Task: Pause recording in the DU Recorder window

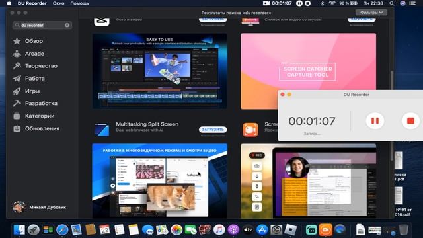Action: click(x=375, y=121)
